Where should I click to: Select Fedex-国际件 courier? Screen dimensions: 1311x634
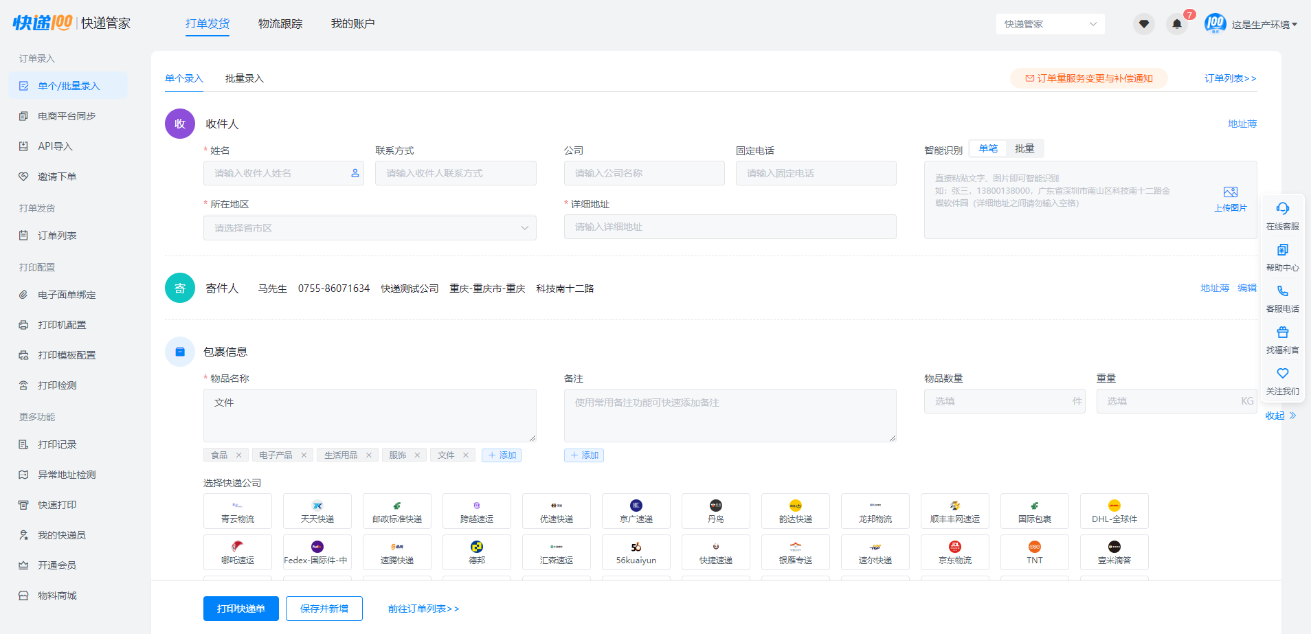click(x=317, y=552)
